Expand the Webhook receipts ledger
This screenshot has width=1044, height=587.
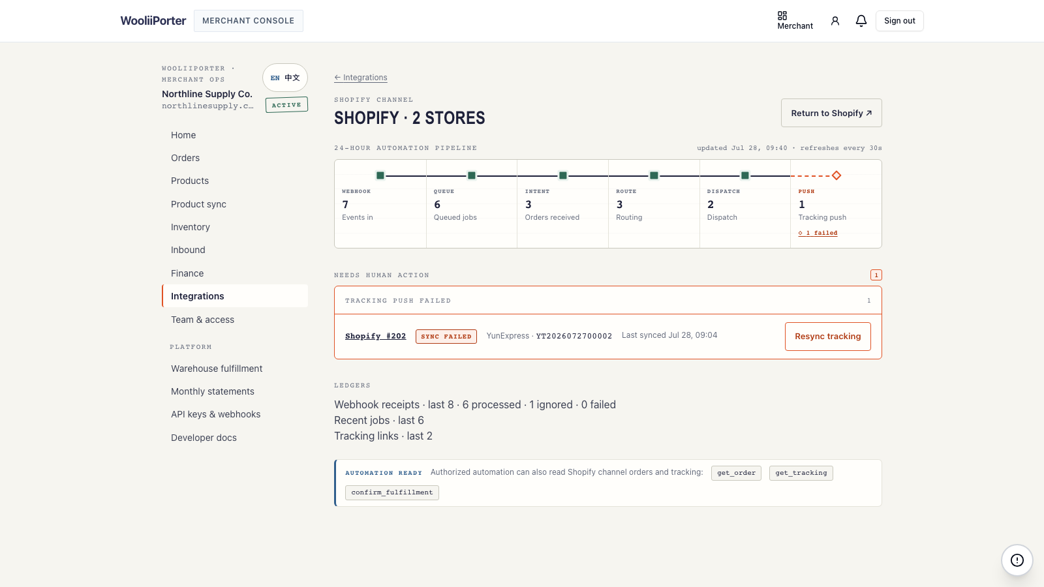(x=475, y=404)
